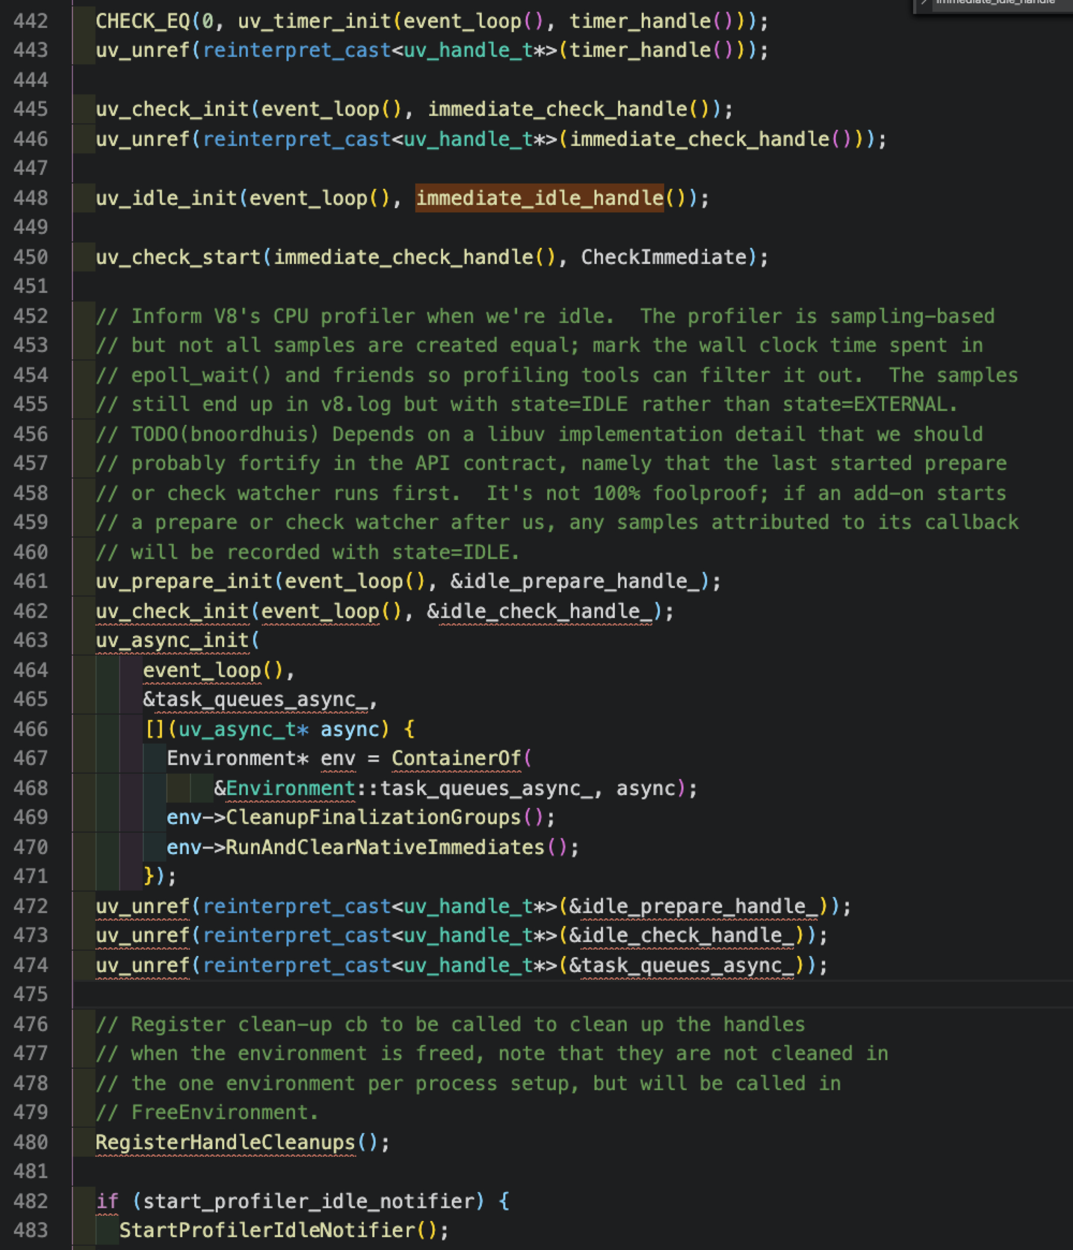Click uv_timer_init in line 442
Screen dimensions: 1073x1250
point(315,21)
